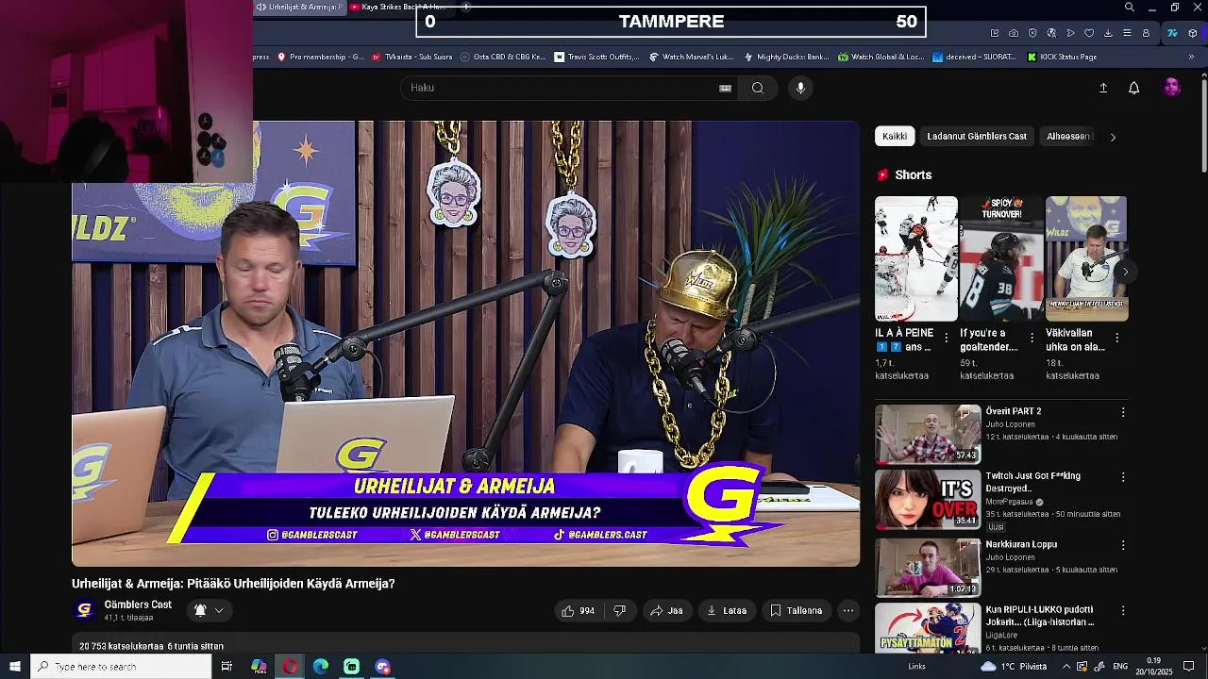This screenshot has width=1208, height=679.
Task: Switch to the 'Urheilijat & Armeija' browser tab
Action: [x=300, y=7]
